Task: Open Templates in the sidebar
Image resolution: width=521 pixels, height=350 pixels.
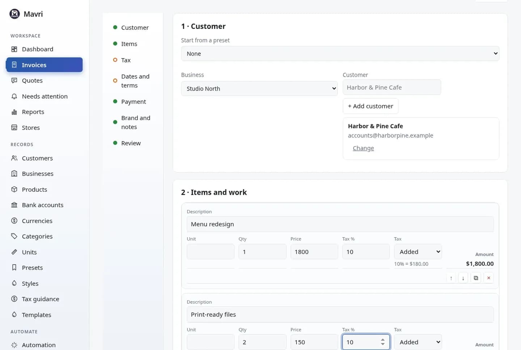Action: tap(44, 315)
